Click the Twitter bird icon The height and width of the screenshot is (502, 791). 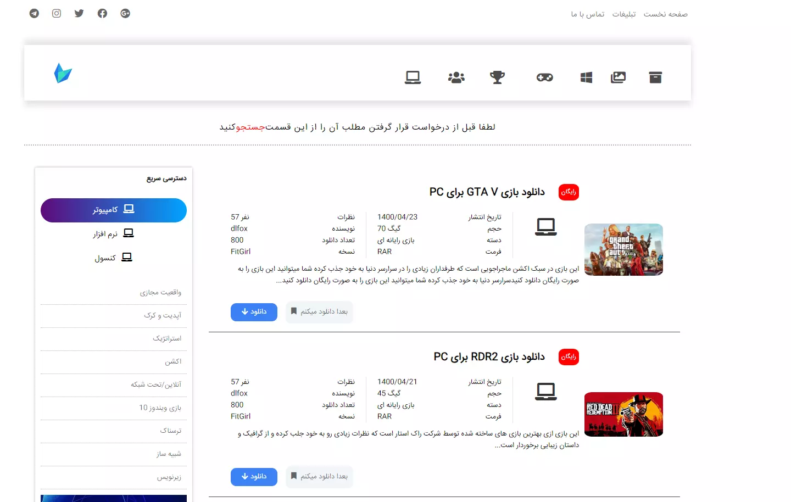pyautogui.click(x=79, y=13)
